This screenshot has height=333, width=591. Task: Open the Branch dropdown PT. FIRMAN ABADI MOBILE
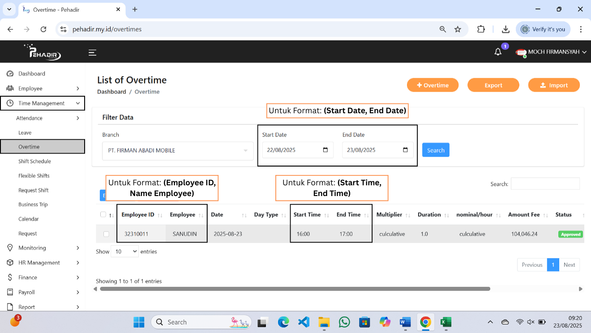pyautogui.click(x=178, y=150)
